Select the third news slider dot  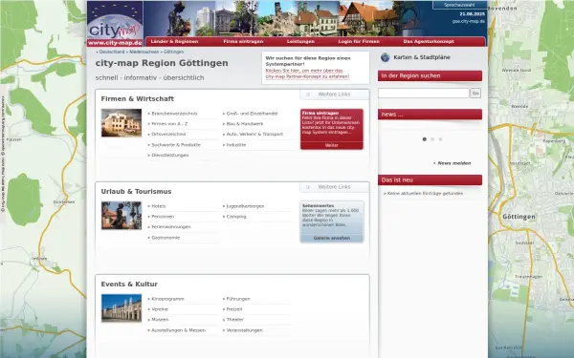(x=440, y=139)
